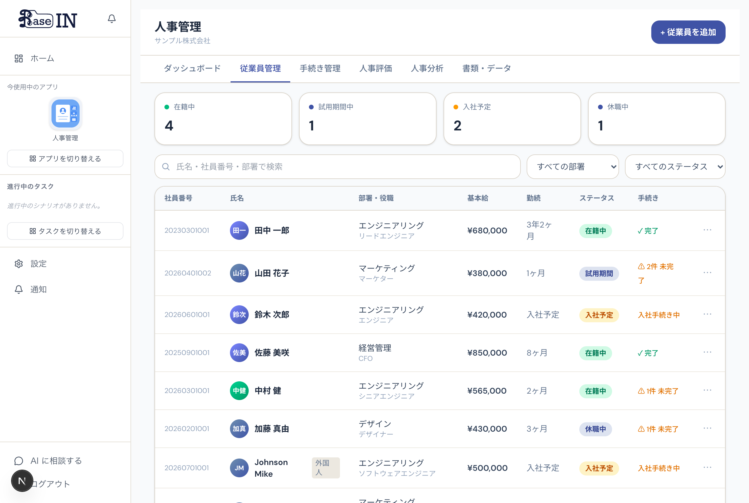Click the 入社予定 summary card
Viewport: 749px width, 503px height.
tap(512, 119)
